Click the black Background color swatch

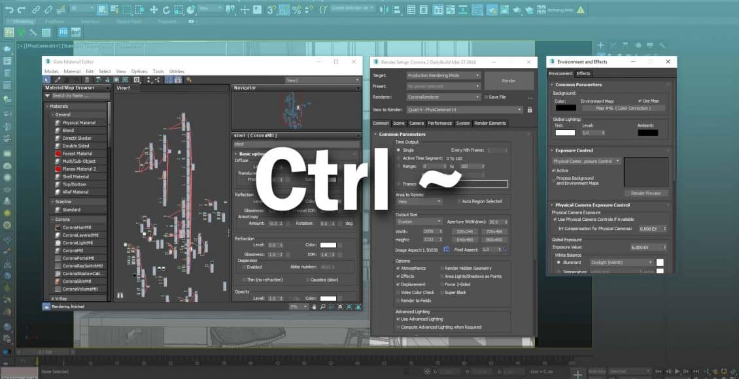point(566,108)
